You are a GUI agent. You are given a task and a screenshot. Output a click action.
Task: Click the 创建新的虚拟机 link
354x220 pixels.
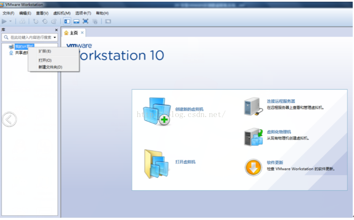pyautogui.click(x=189, y=109)
